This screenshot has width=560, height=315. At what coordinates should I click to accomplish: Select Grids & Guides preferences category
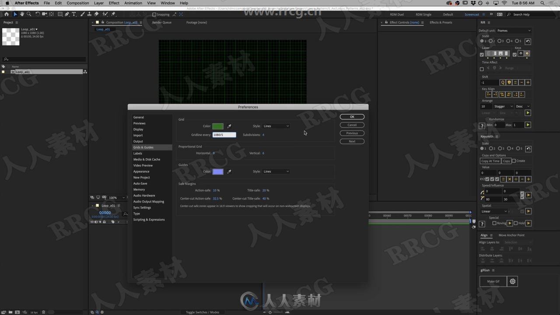click(x=152, y=147)
